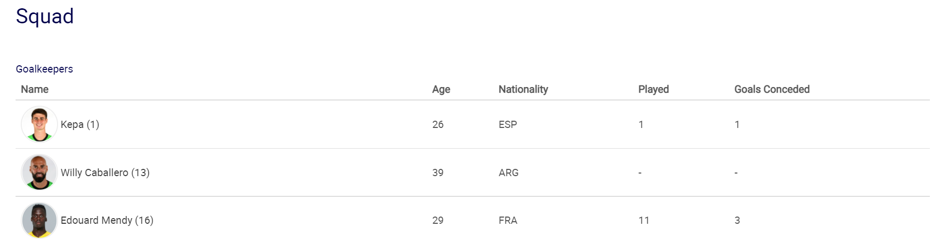Select Caballero's nationality ARG cell
Image resolution: width=948 pixels, height=244 pixels.
point(509,173)
